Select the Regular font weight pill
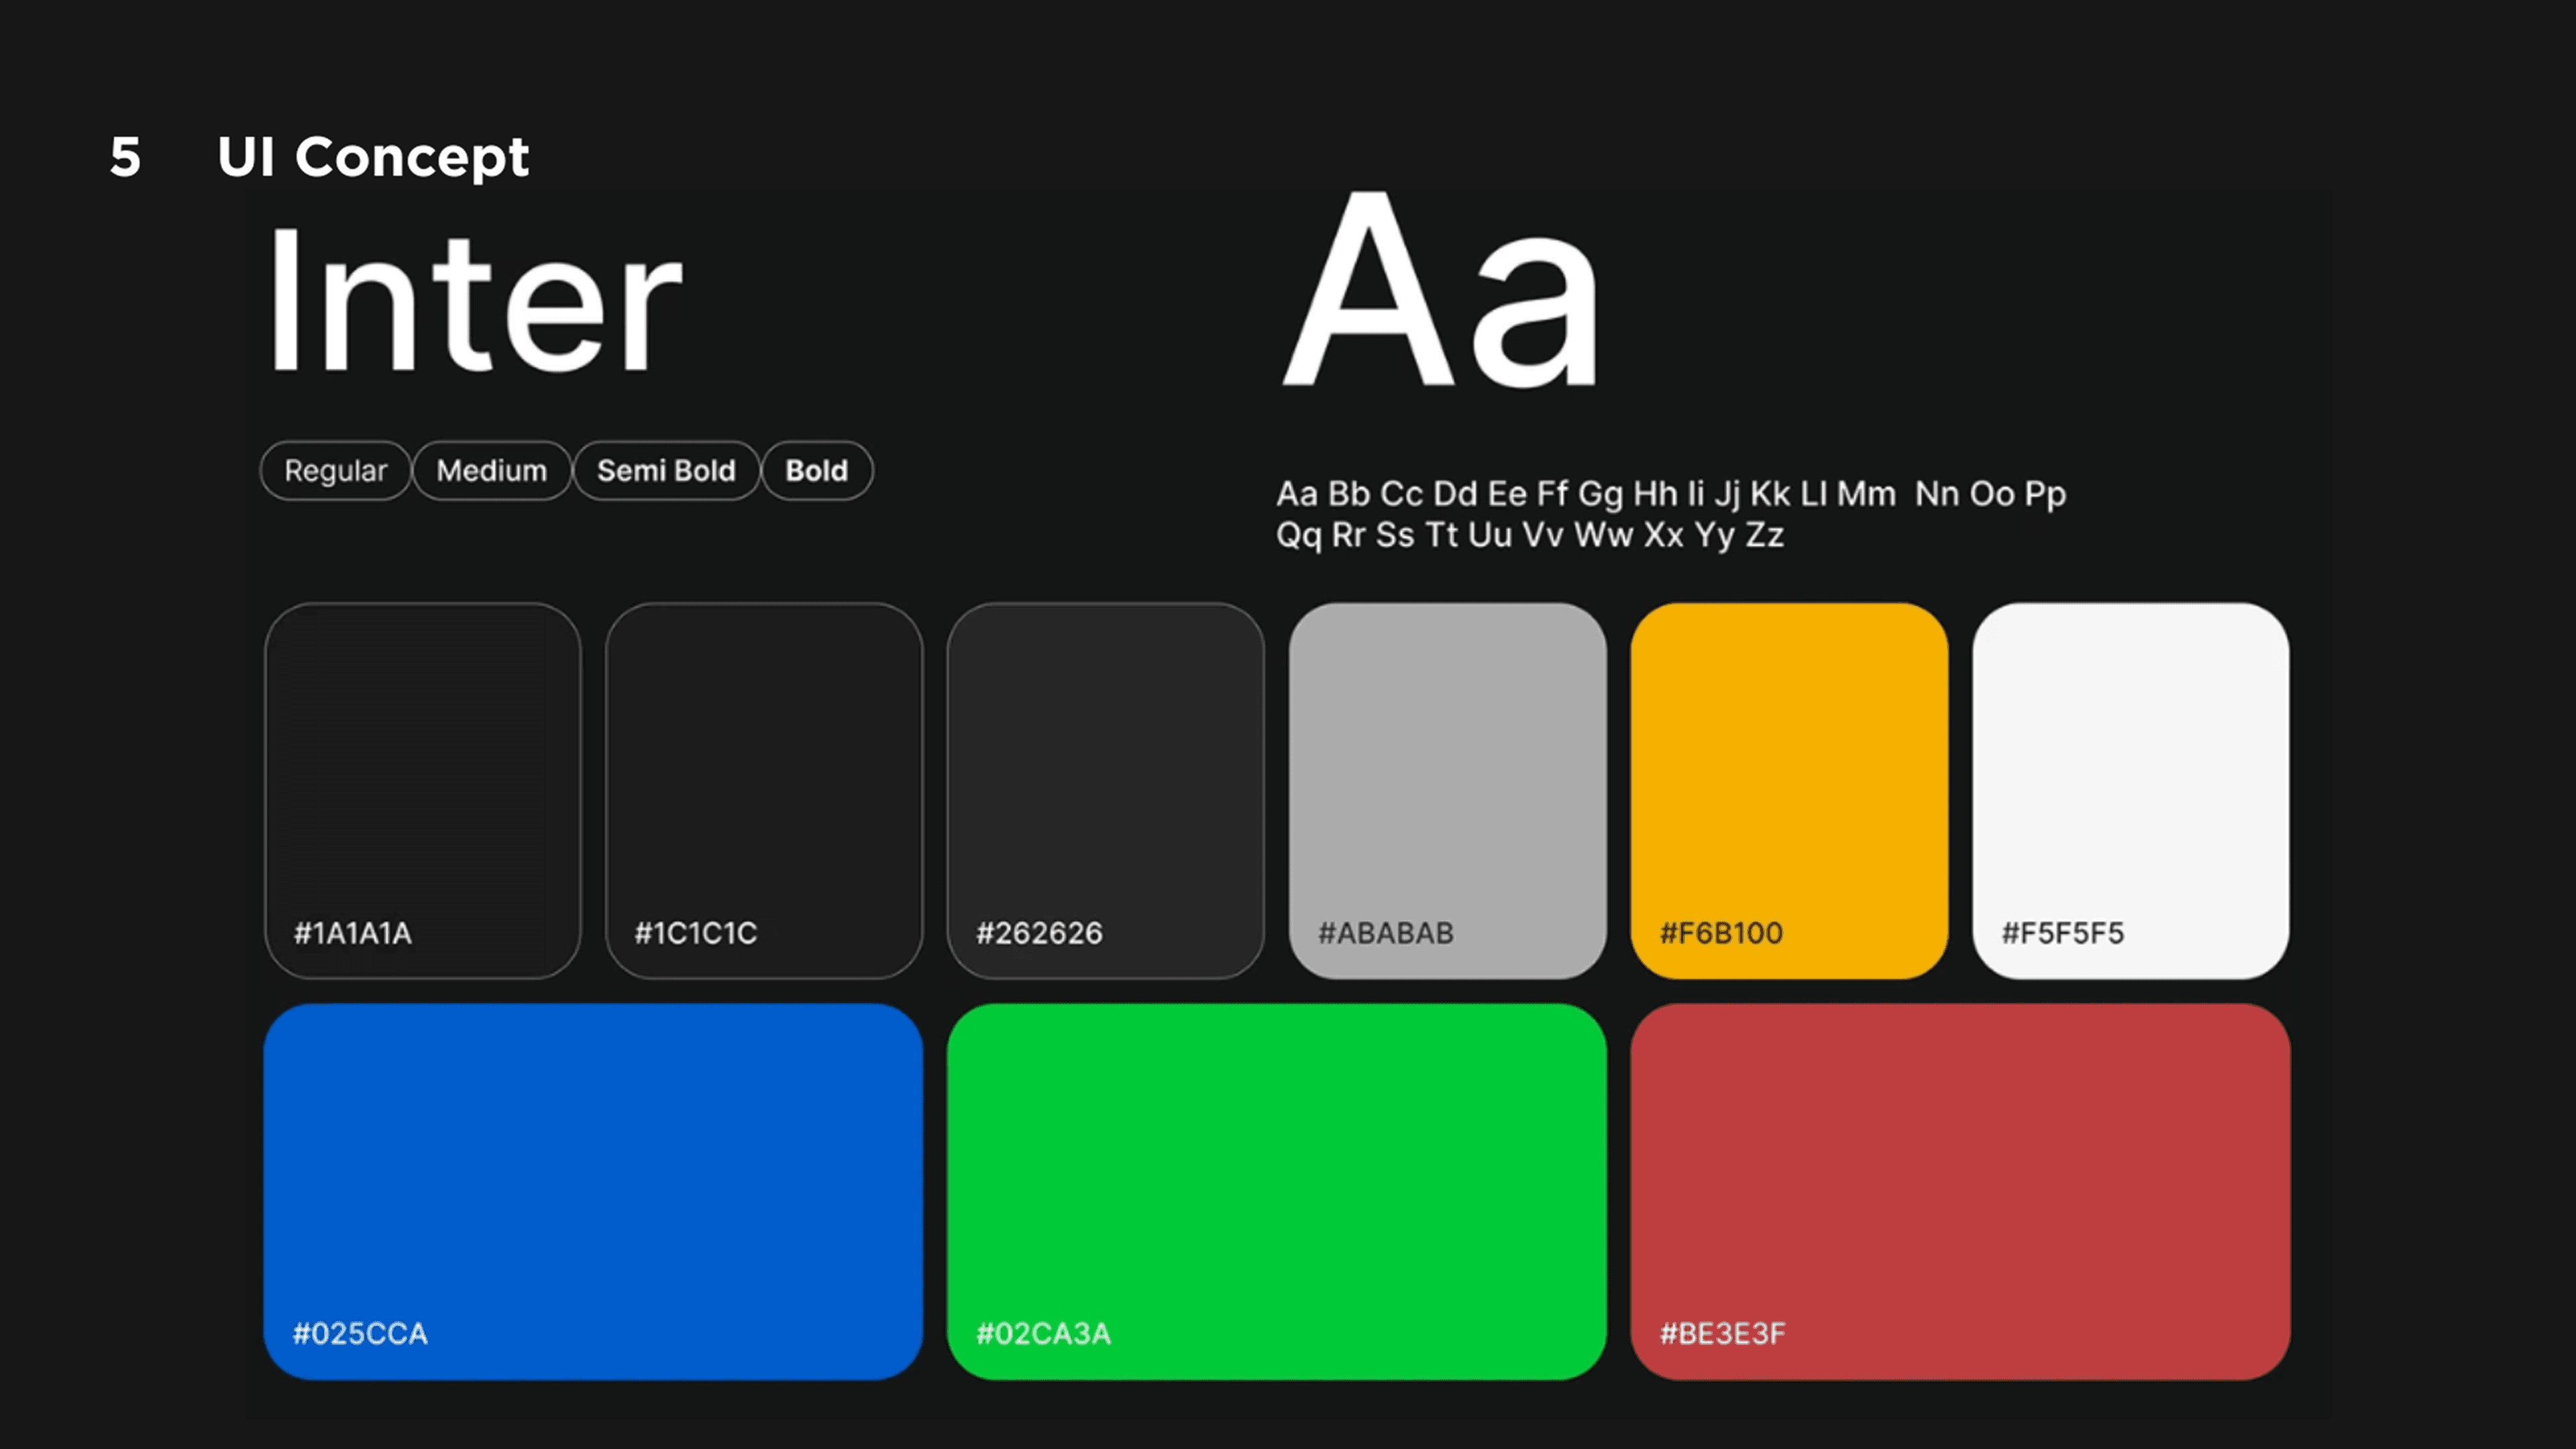This screenshot has width=2576, height=1449. click(335, 470)
